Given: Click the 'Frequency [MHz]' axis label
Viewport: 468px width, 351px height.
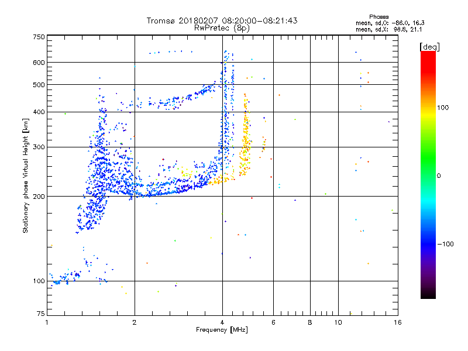Looking at the screenshot, I should (222, 330).
